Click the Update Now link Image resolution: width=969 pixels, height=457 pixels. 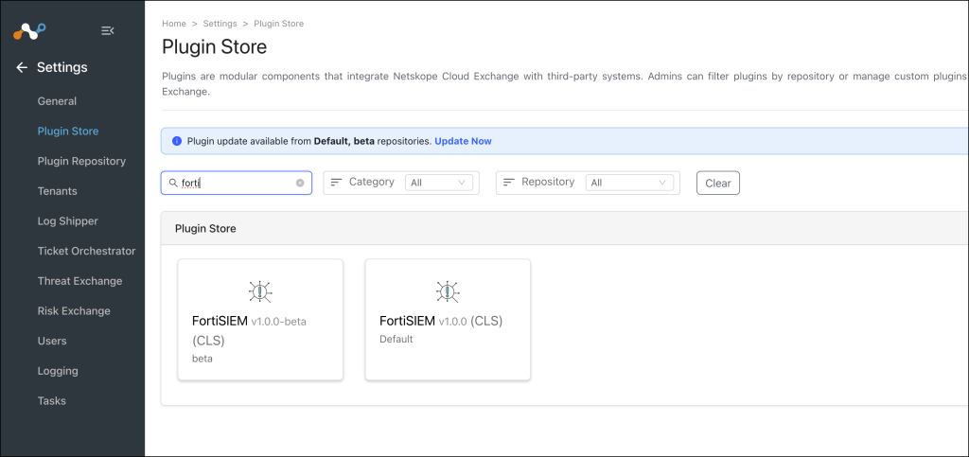pos(463,141)
